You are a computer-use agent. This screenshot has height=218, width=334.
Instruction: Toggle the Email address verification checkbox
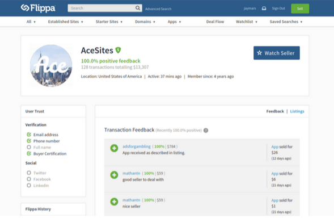click(x=29, y=135)
